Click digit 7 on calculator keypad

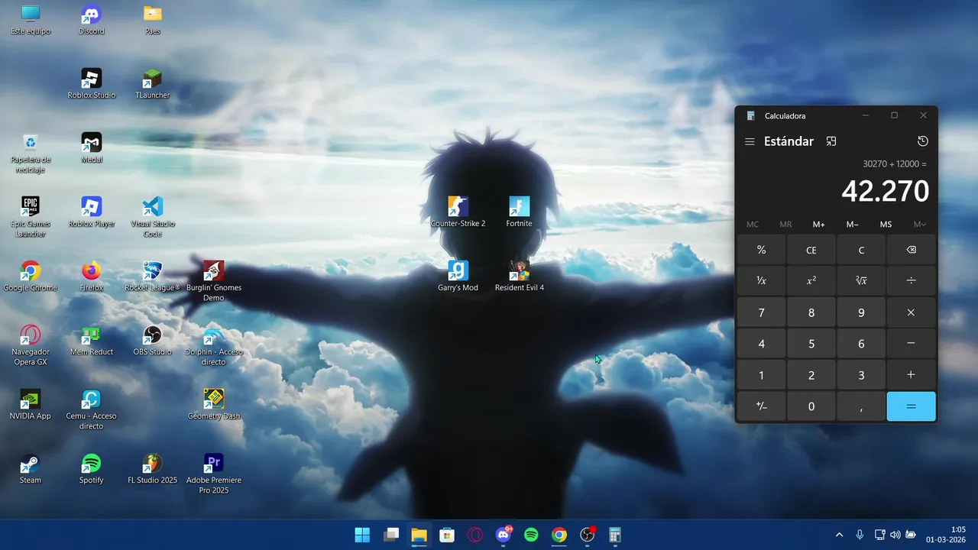click(x=761, y=312)
